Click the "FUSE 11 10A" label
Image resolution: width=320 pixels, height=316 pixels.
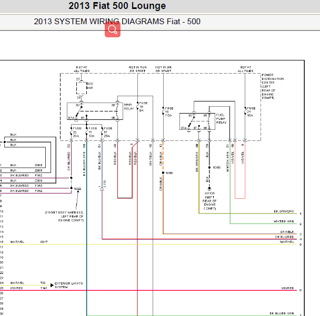pos(93,132)
